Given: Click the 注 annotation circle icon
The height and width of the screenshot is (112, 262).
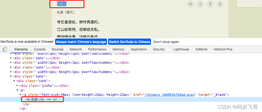Looking at the screenshot, I should pyautogui.click(x=200, y=4).
